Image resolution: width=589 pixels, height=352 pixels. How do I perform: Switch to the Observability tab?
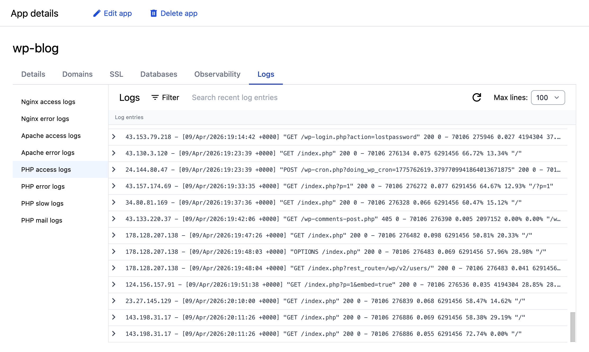[217, 74]
